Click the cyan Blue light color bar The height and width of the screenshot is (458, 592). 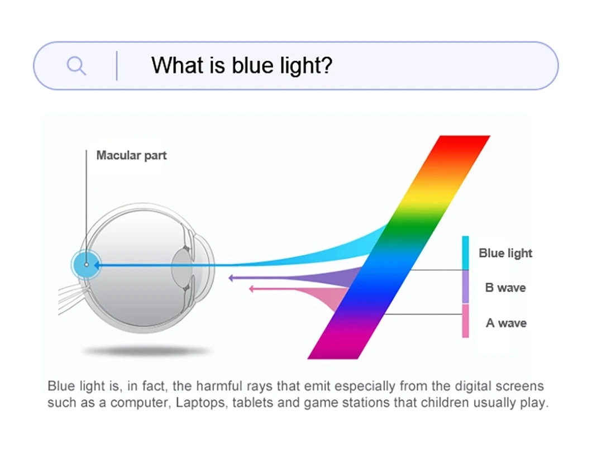point(465,252)
